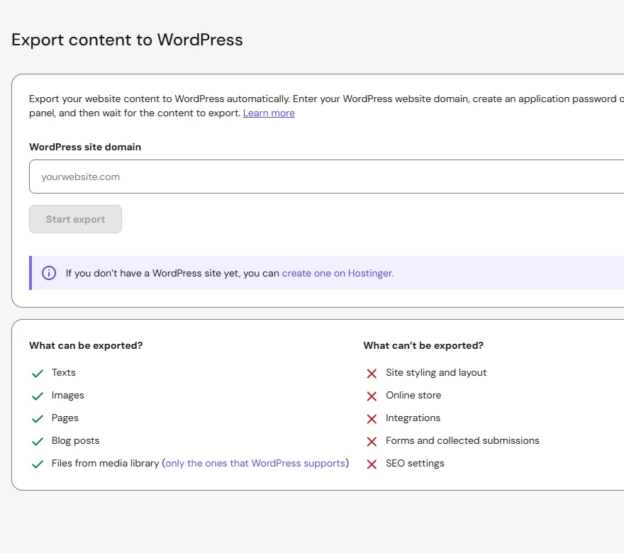Click the red X beside Forms and collected submissions
This screenshot has height=553, width=624.
(x=372, y=441)
